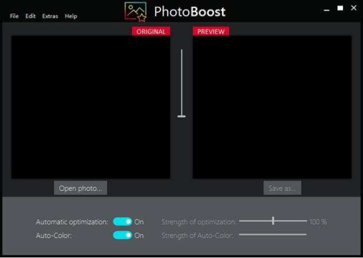Click the PhotoBoost title text

(x=190, y=12)
